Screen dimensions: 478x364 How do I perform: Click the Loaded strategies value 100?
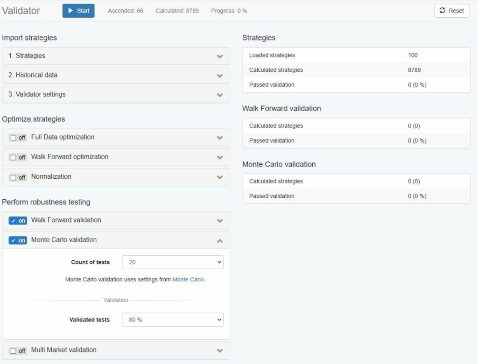(x=413, y=55)
